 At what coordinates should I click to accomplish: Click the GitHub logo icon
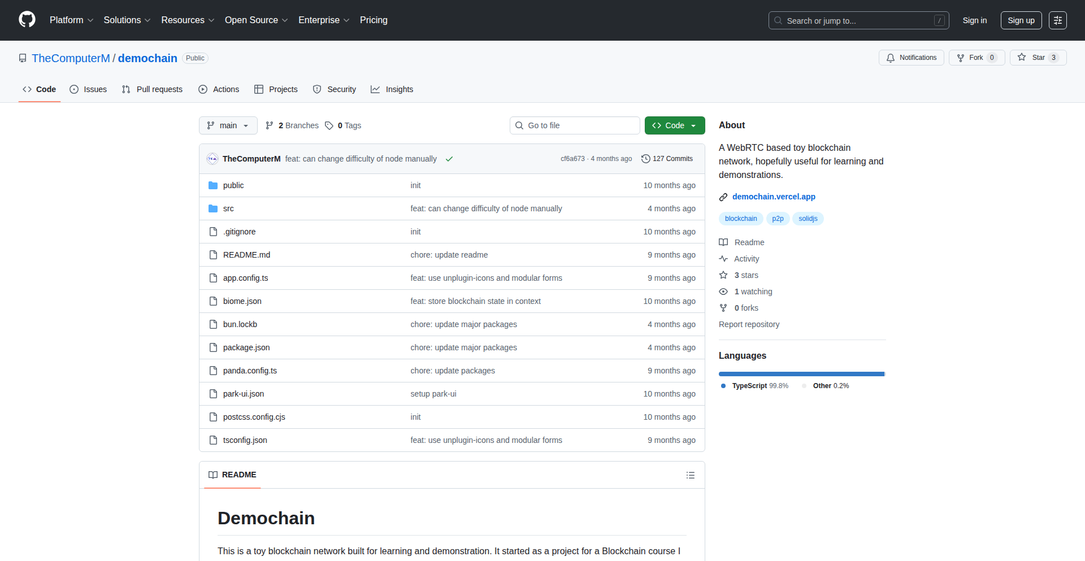(27, 20)
